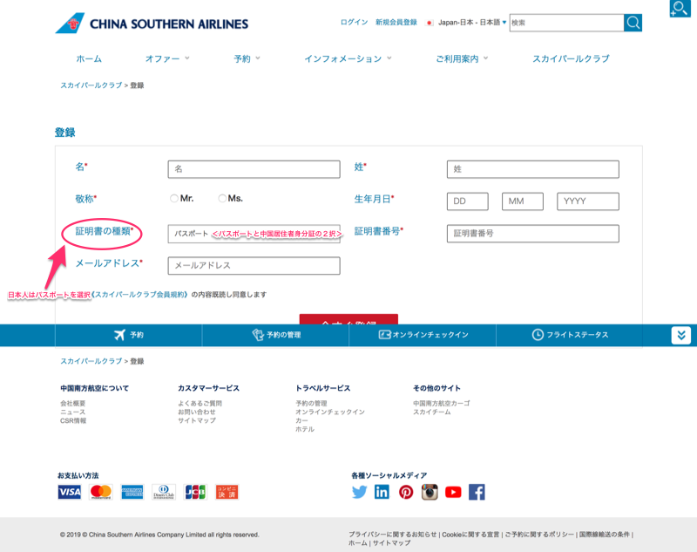Screen dimensions: 697x552
Task: Click the red registration submit button
Action: (x=348, y=319)
